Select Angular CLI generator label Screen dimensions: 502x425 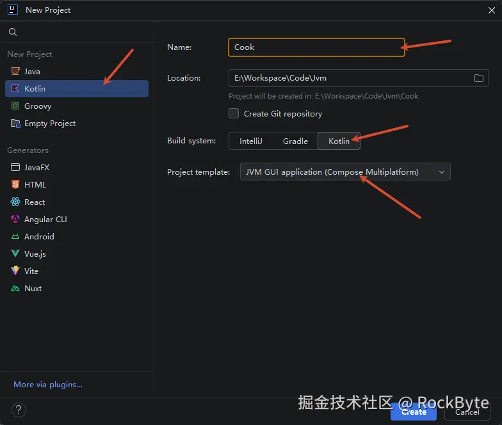[x=46, y=219]
